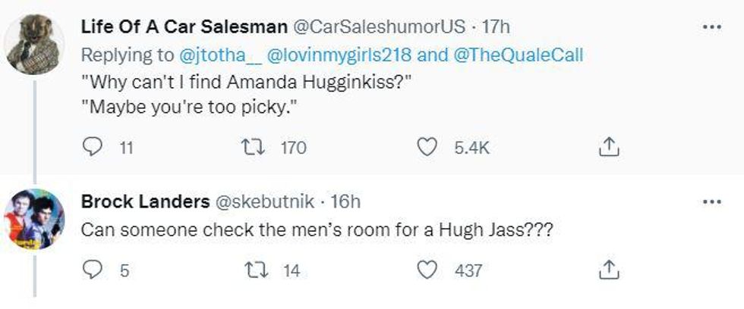744x309 pixels.
Task: Open the @skebutnik handle
Action: pos(266,203)
